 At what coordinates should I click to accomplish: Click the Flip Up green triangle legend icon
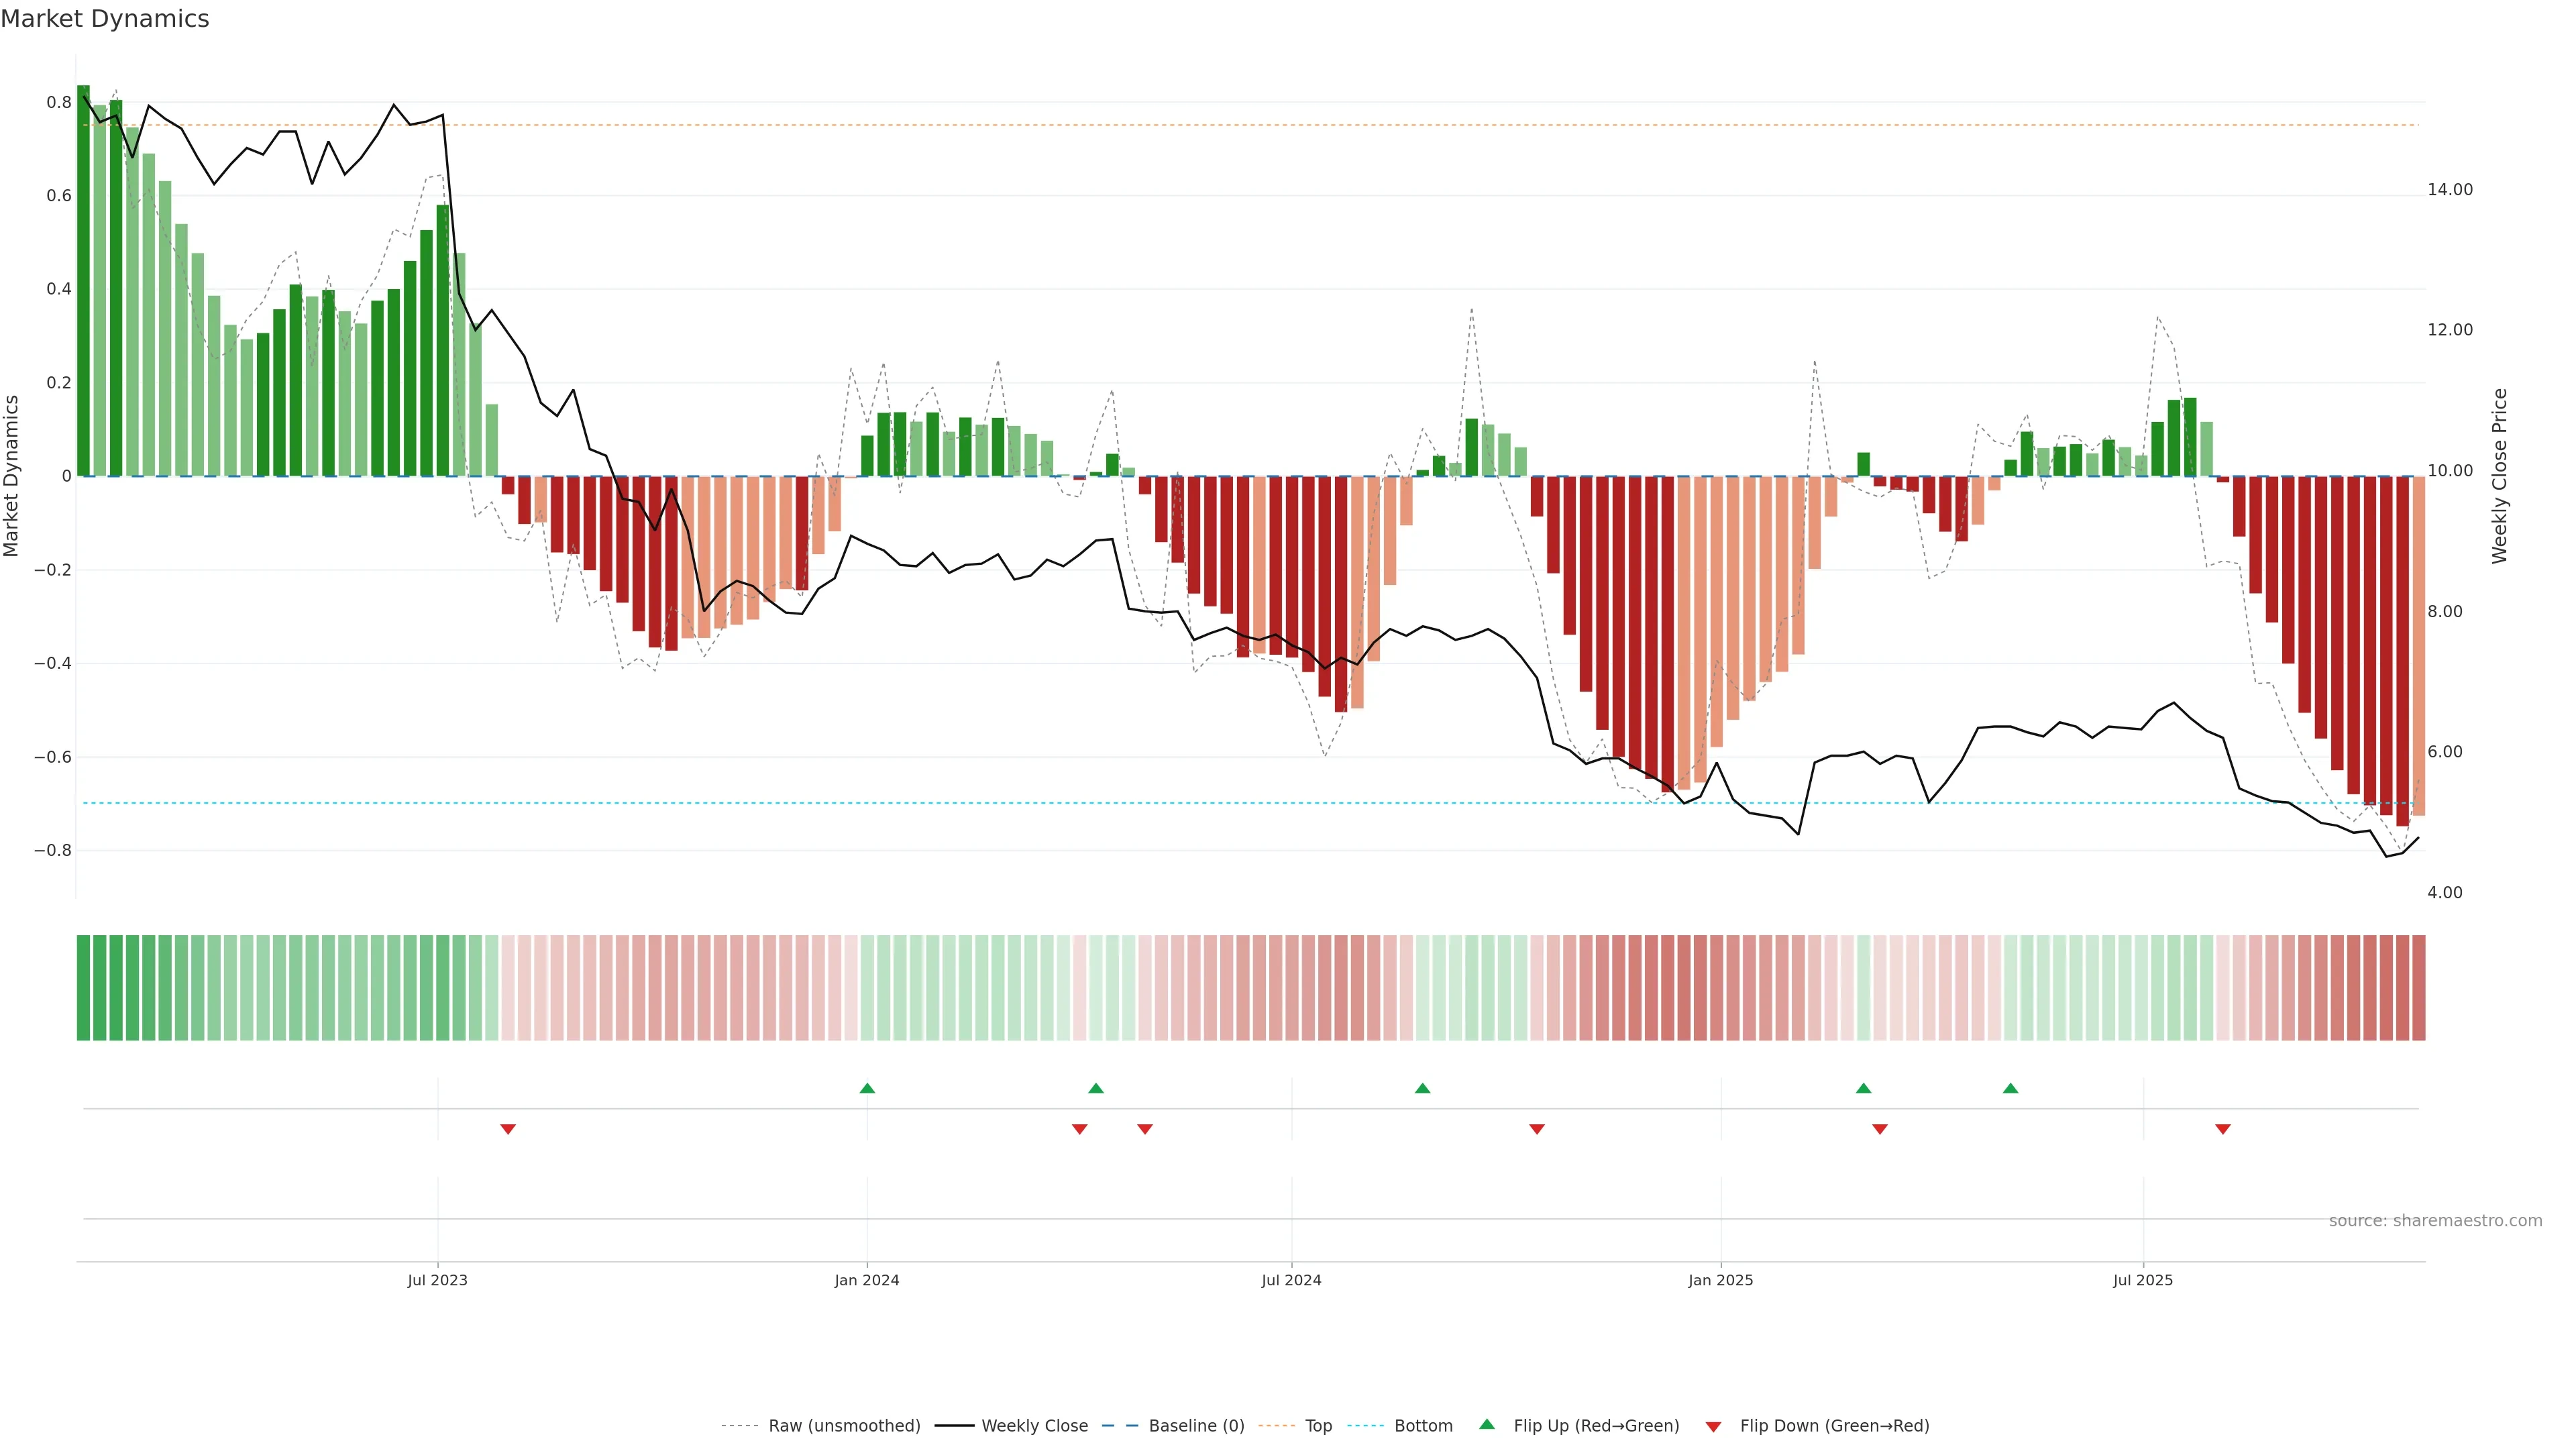(x=1486, y=1424)
